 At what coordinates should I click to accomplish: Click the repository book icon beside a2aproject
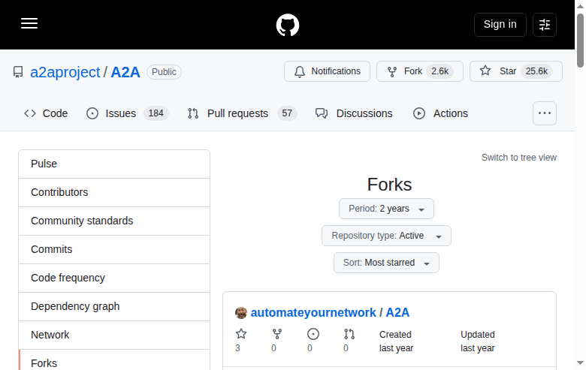click(x=18, y=72)
